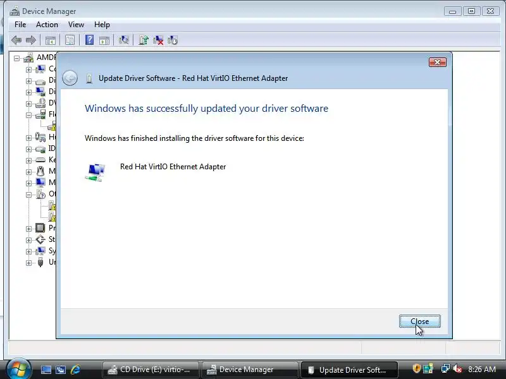Click the Update Driver Software toolbar icon

coord(144,40)
